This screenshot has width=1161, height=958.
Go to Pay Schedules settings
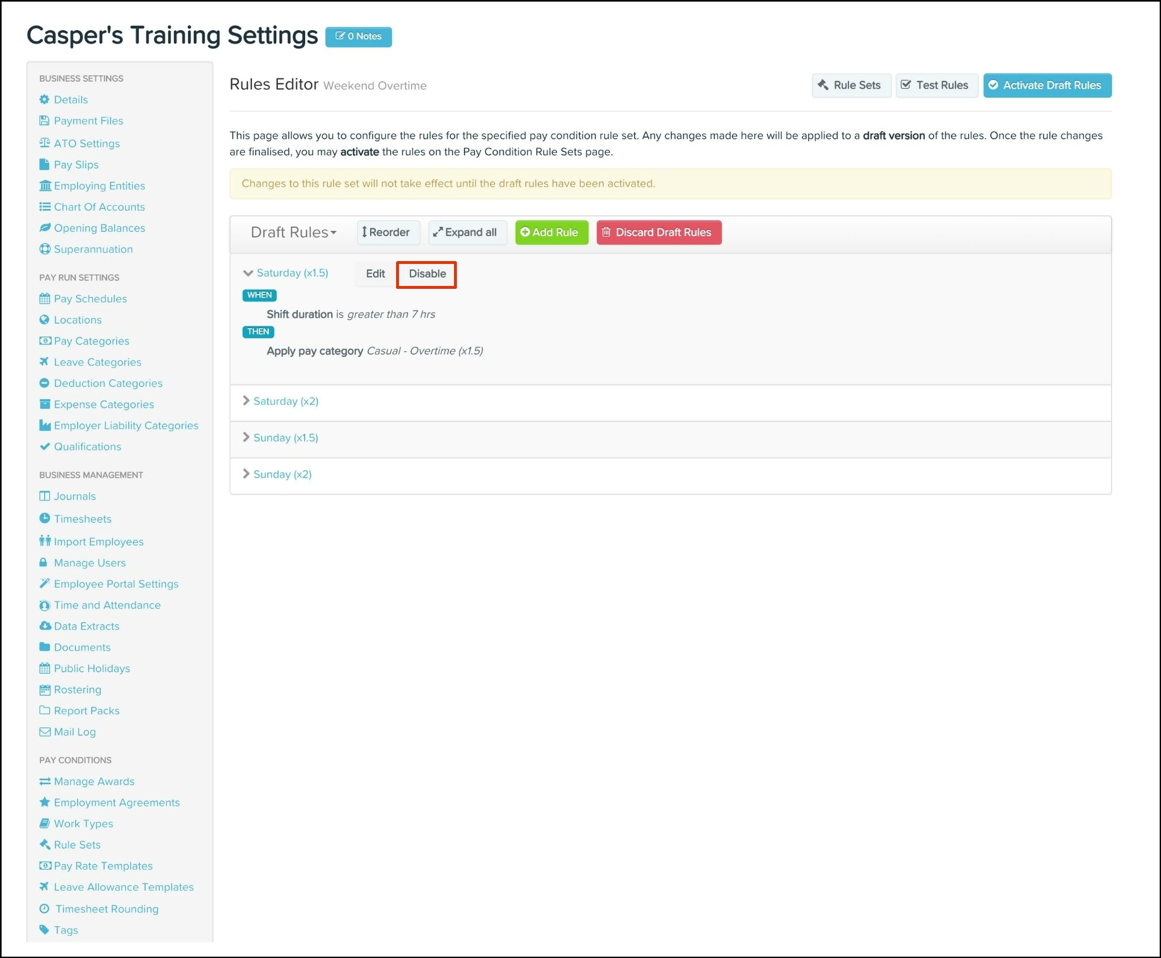click(x=90, y=299)
